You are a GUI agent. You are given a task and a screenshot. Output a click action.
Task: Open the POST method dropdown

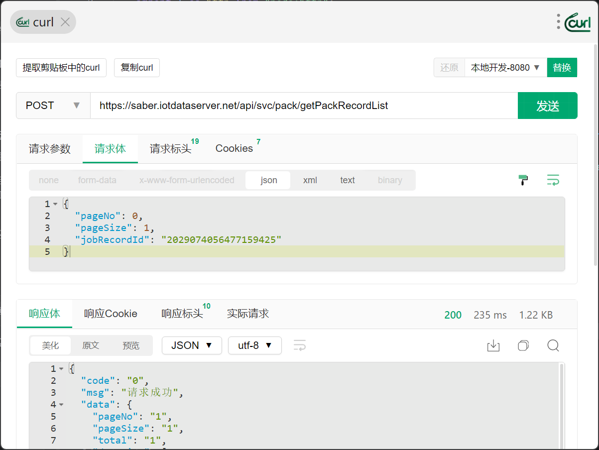coord(53,106)
